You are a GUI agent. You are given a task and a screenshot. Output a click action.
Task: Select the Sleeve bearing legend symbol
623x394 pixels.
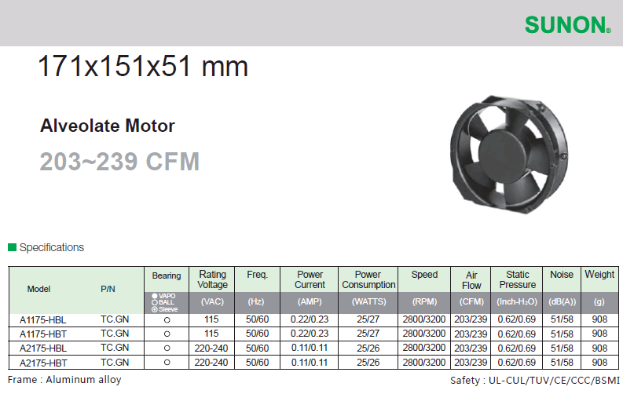tap(155, 309)
